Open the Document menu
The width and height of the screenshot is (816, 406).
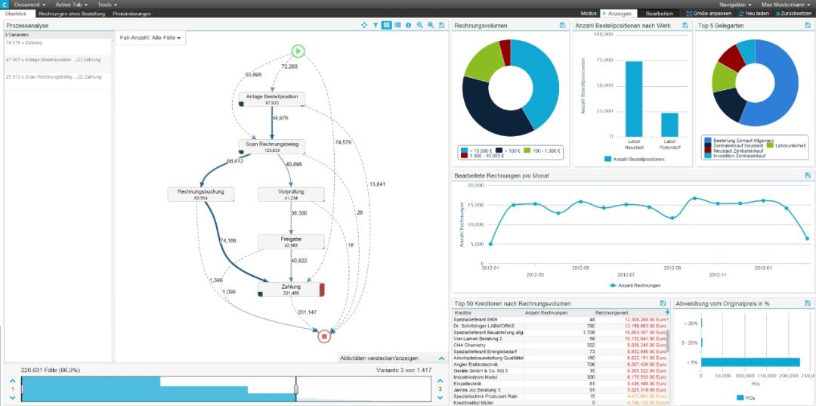(x=29, y=5)
